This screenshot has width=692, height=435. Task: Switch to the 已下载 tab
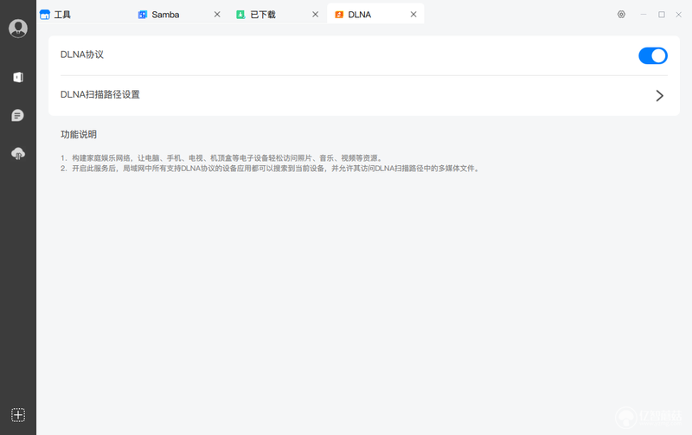(x=263, y=15)
